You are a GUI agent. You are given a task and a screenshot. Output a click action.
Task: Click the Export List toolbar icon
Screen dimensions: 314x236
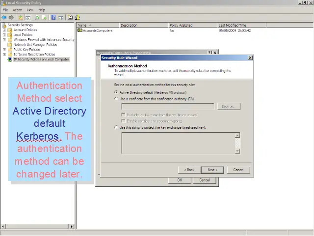tap(44, 17)
